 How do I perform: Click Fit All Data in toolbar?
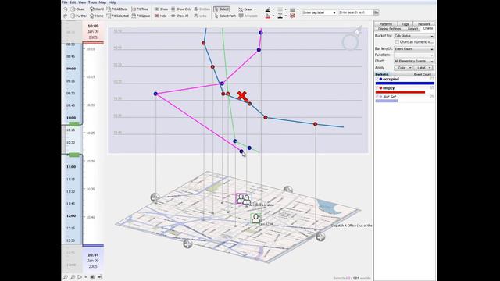(x=117, y=9)
